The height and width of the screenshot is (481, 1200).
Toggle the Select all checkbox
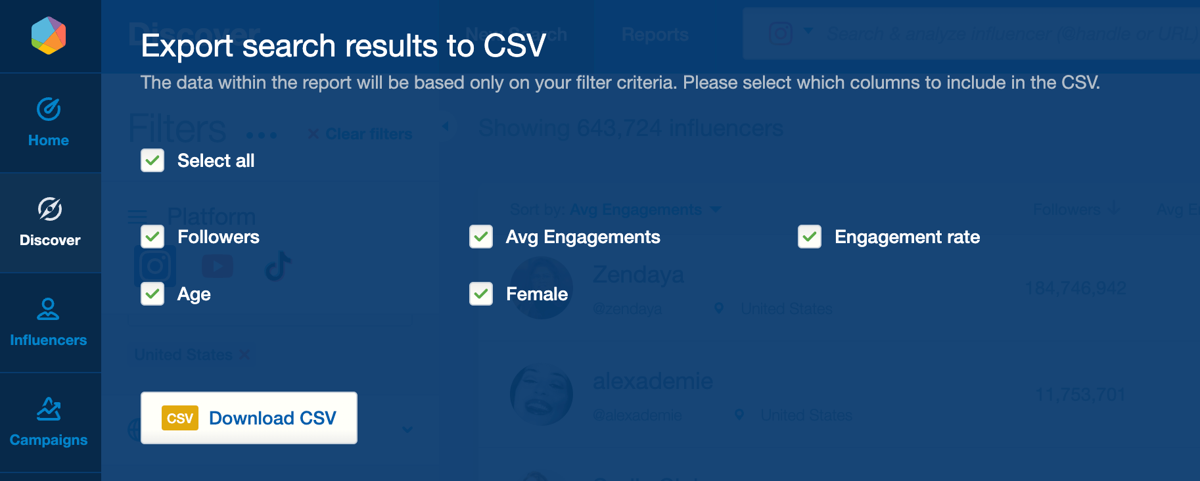click(x=152, y=160)
